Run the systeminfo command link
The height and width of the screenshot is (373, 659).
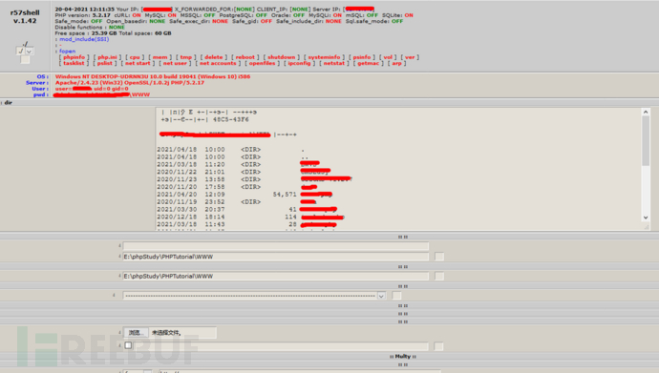(324, 57)
